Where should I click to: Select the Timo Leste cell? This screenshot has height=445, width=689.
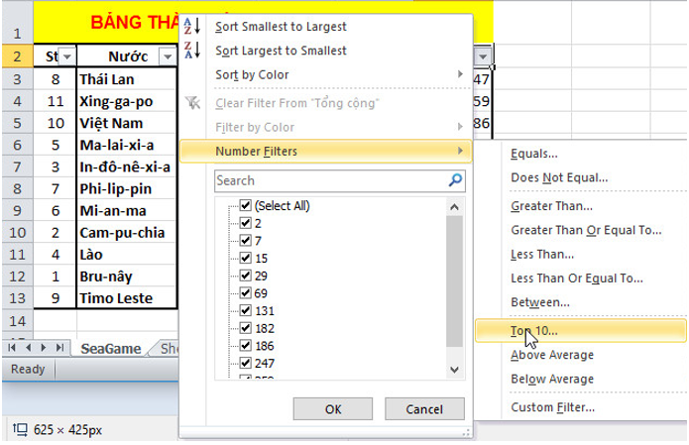coord(127,298)
